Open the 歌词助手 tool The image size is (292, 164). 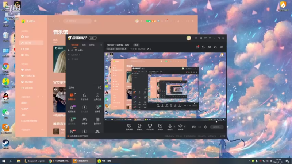click(x=97, y=121)
